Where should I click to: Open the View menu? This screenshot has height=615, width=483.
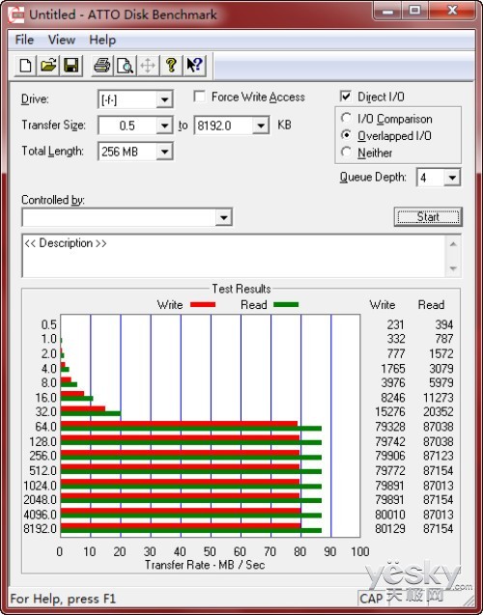point(62,40)
